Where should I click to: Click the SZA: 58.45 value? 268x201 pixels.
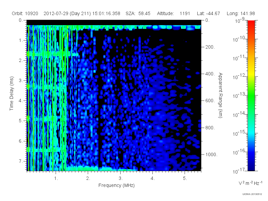[138, 13]
